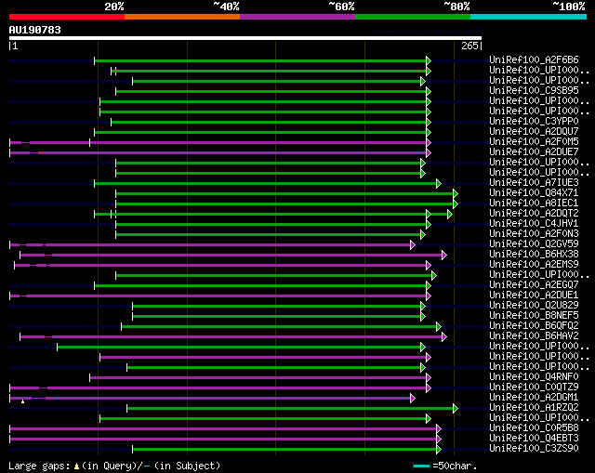Open hit UniRef100_A2DQU7 label
This screenshot has width=595, height=473.
(x=534, y=132)
